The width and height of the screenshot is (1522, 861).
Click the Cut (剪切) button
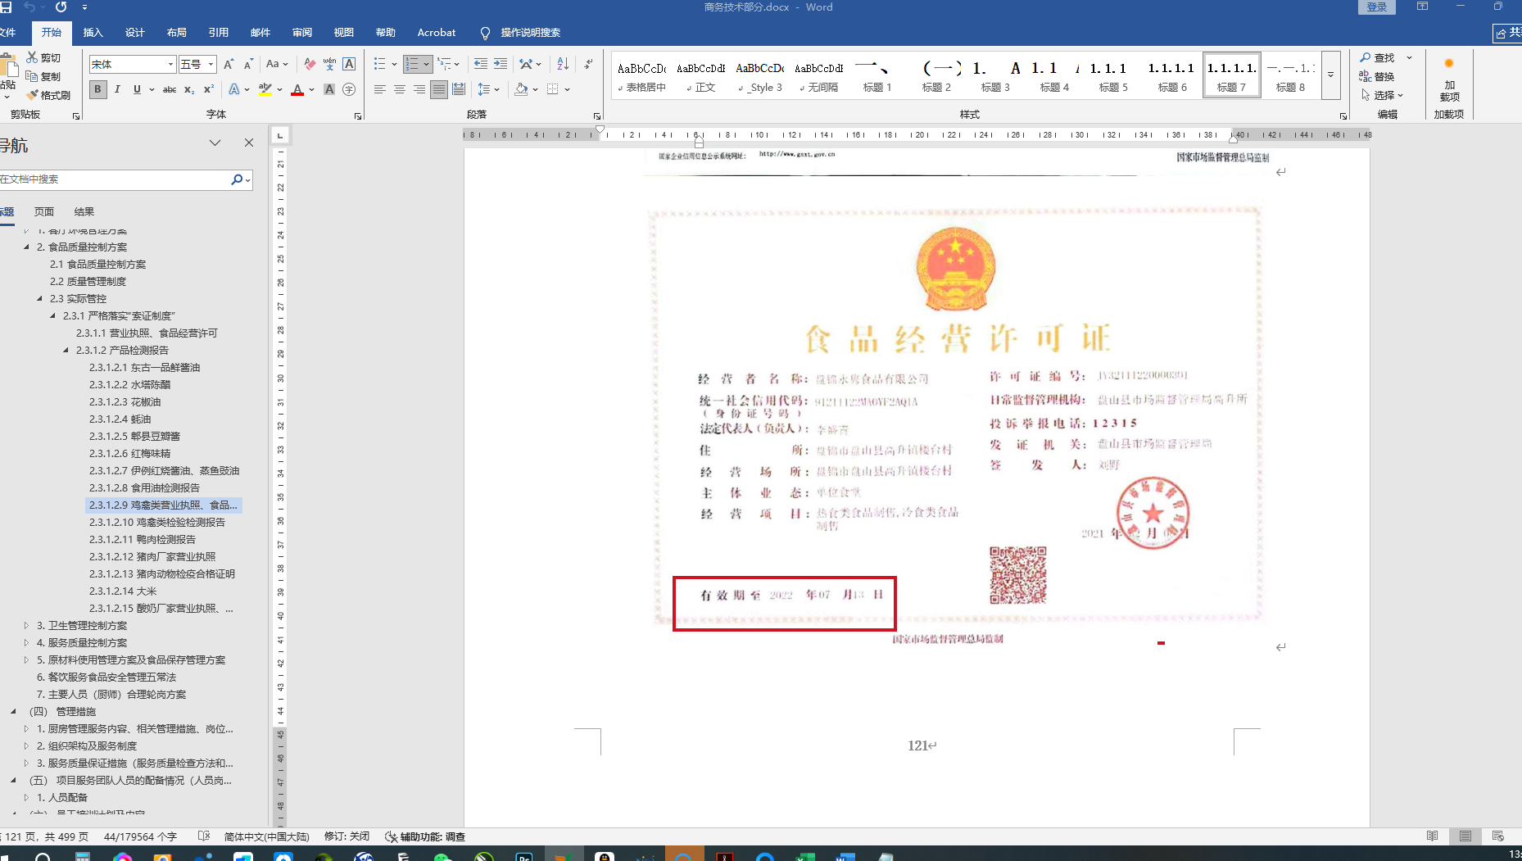tap(43, 57)
